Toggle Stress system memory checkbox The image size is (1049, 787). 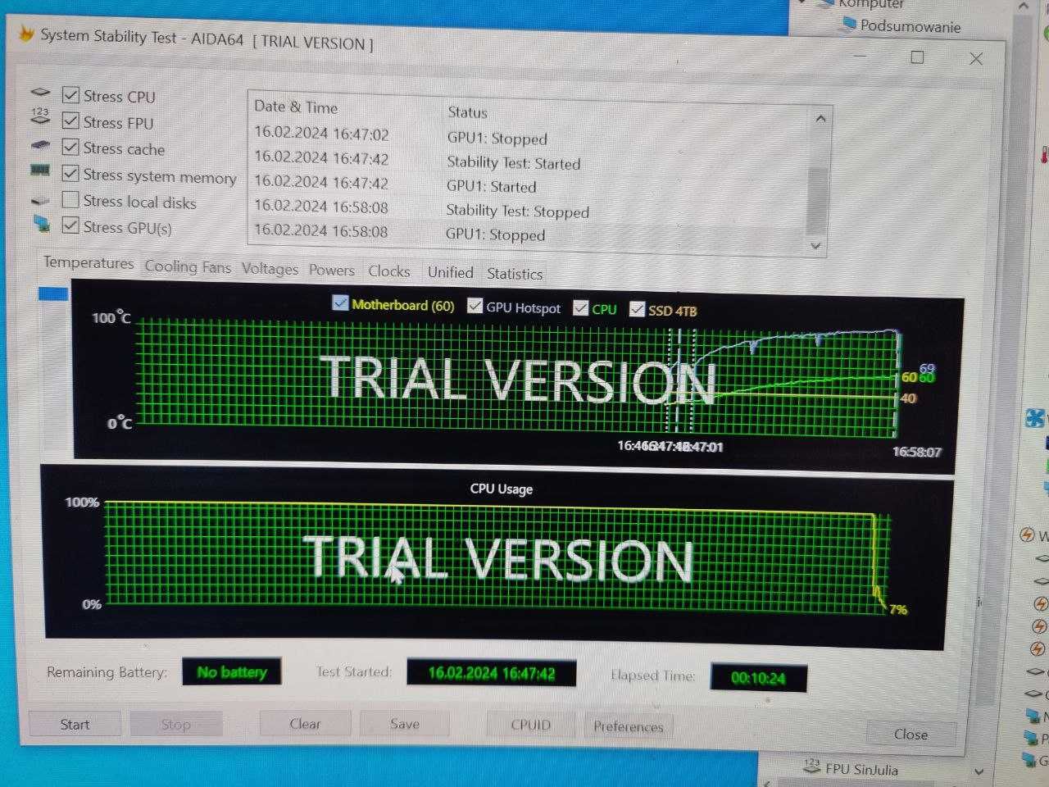[x=70, y=175]
